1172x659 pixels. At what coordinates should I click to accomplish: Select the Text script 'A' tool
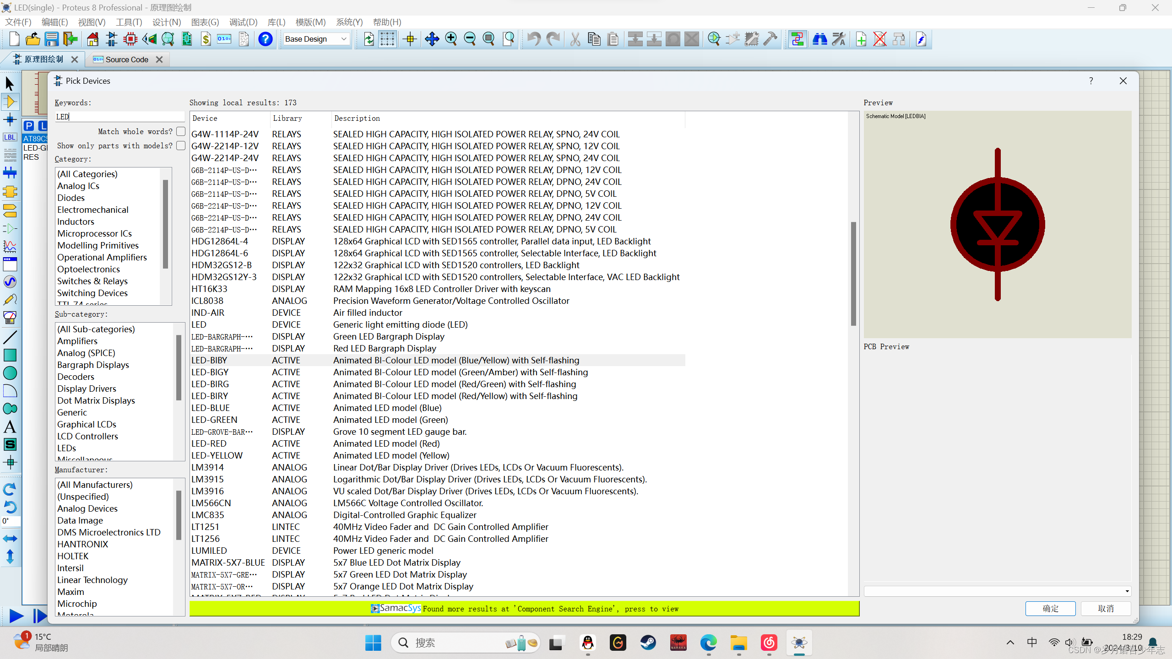coord(10,427)
